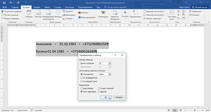Click Общий доступ share button
The height and width of the screenshot is (112, 211).
point(199,7)
